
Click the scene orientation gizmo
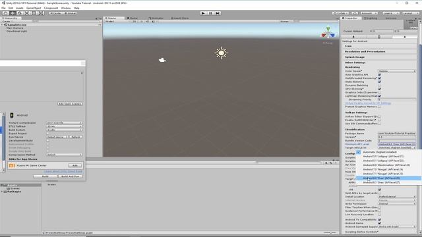pyautogui.click(x=328, y=33)
